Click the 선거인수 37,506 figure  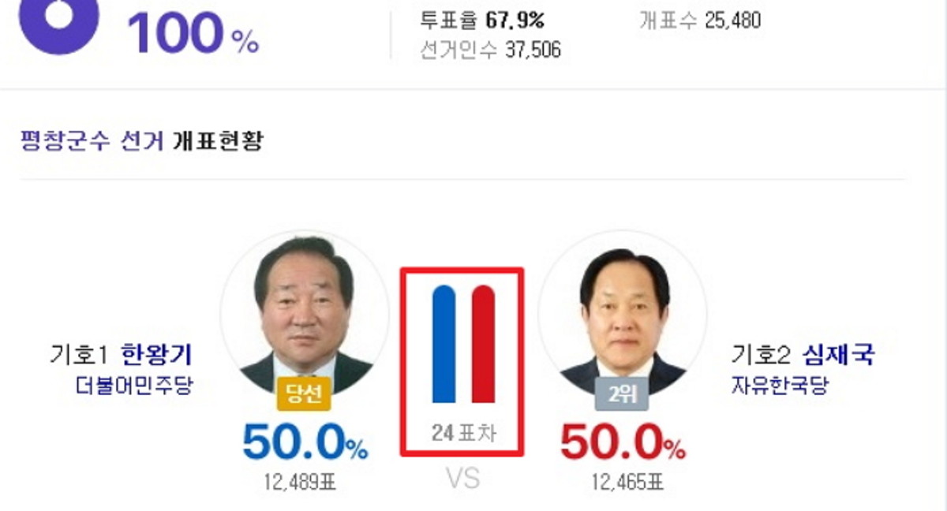(x=491, y=50)
